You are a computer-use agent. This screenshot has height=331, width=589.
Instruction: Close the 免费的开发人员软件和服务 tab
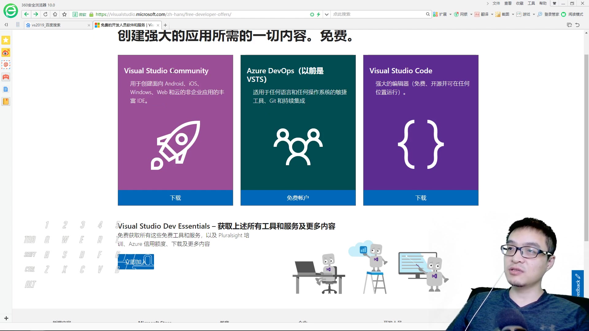tap(158, 25)
